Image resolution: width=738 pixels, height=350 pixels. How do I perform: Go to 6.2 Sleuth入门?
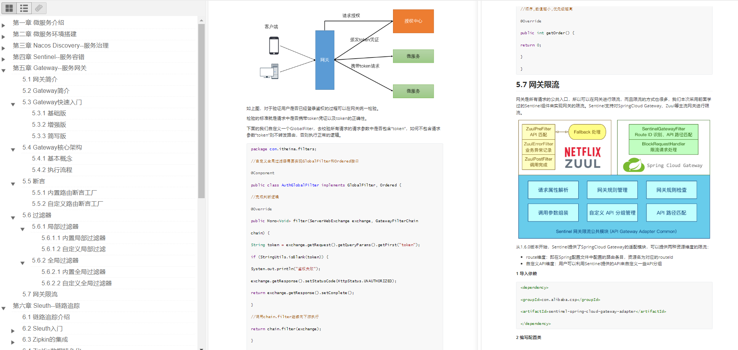pos(42,329)
